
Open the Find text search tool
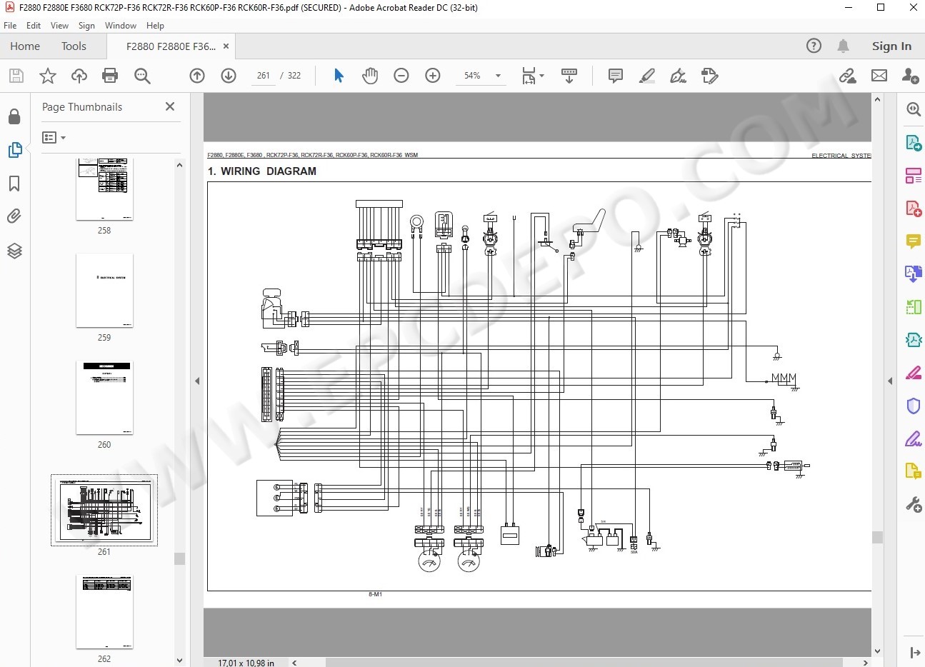click(142, 76)
